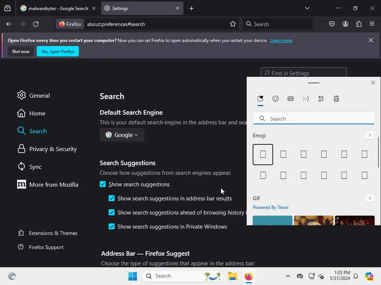Click the cloud sync-off tray icon
This screenshot has width=381, height=285.
tap(300, 276)
